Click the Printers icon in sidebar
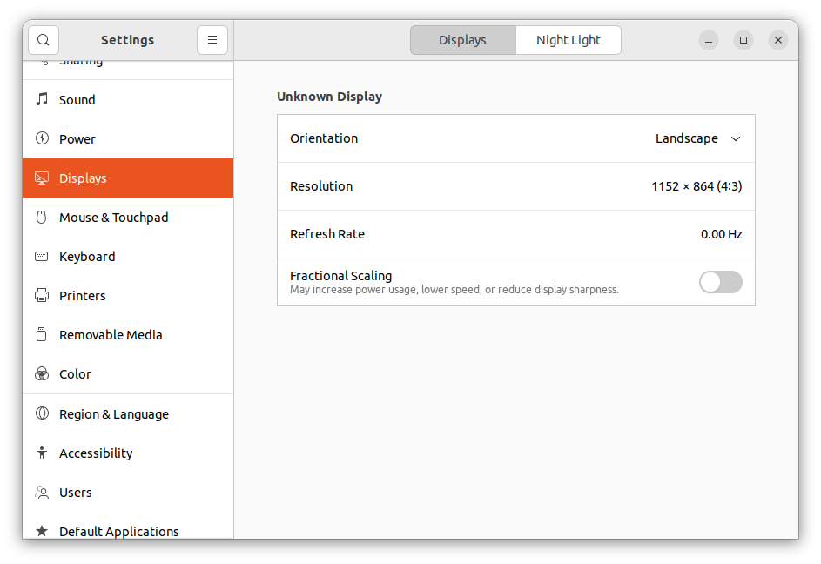 [42, 296]
